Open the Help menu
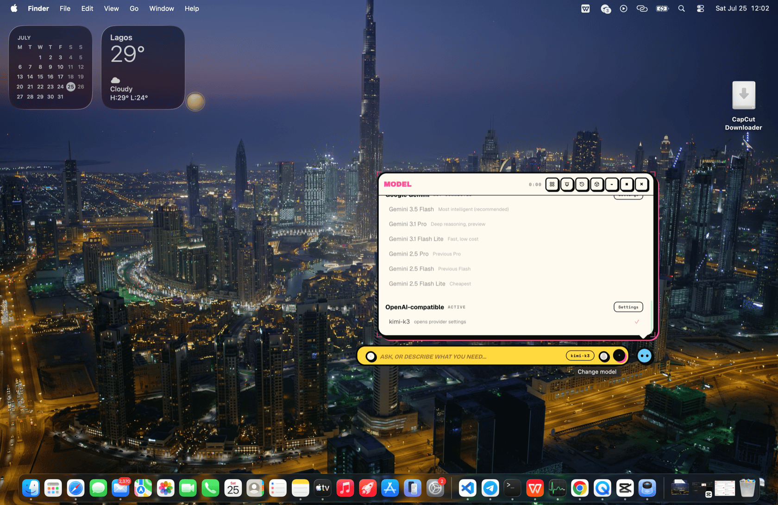778x505 pixels. [x=192, y=8]
